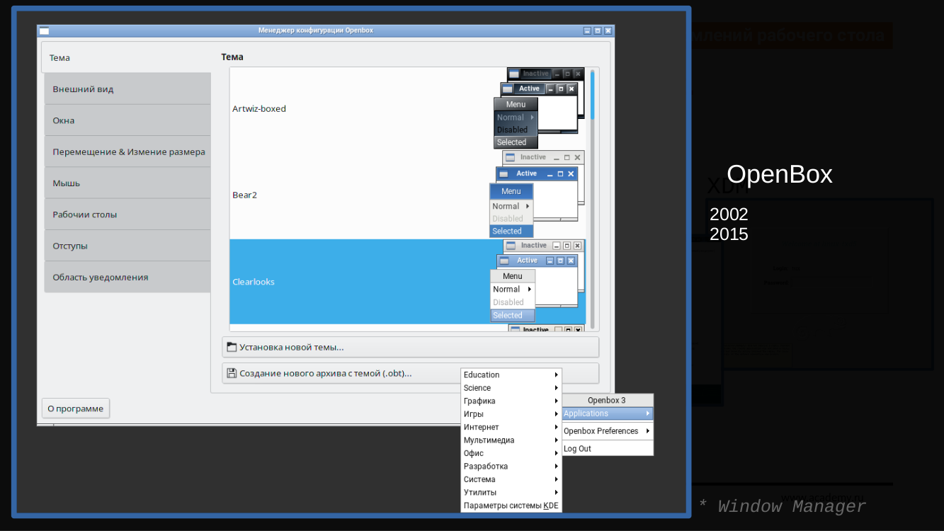Open the Мультимедиа menu entry
This screenshot has width=944, height=531.
coord(511,440)
